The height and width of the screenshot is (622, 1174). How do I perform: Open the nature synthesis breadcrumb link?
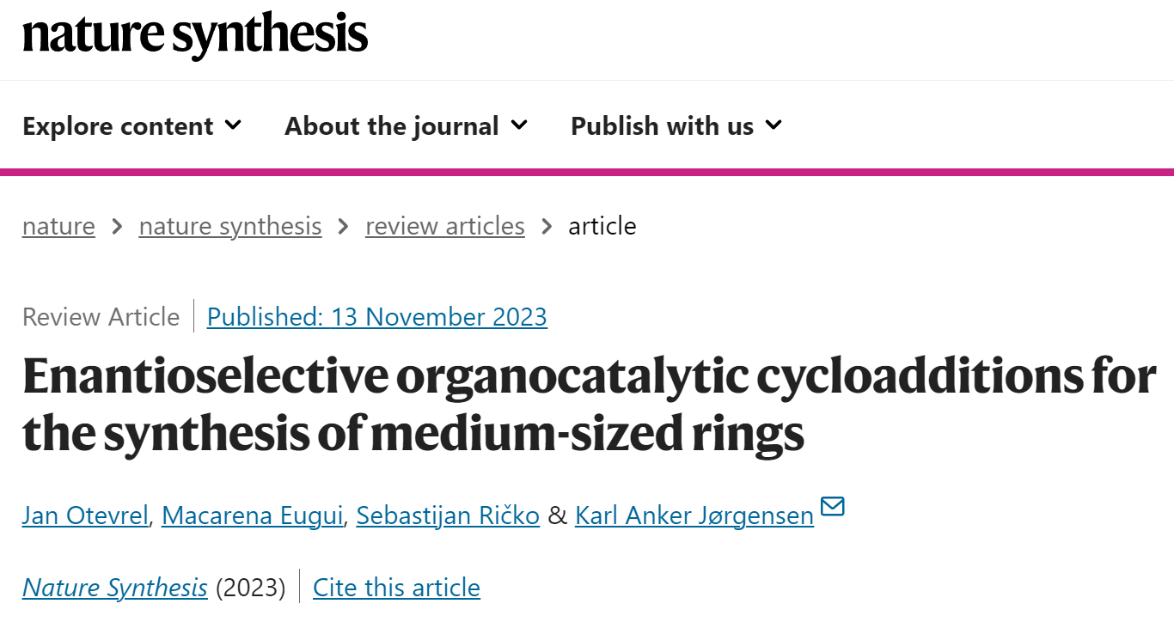[230, 226]
